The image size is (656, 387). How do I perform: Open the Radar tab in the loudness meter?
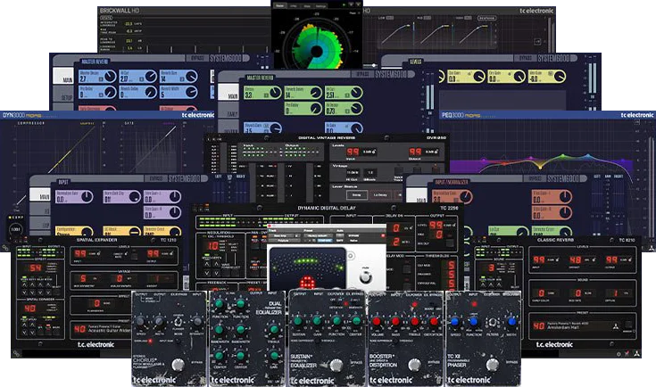(280, 6)
